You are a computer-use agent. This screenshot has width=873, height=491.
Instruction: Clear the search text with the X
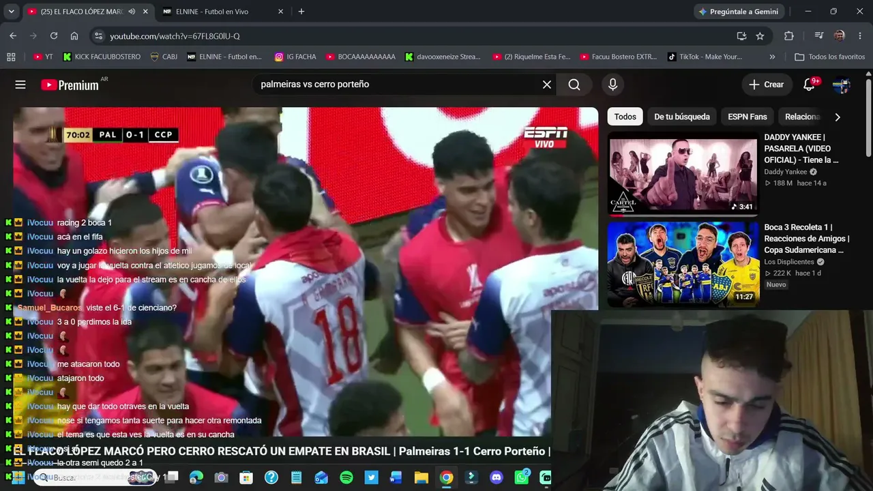click(x=546, y=85)
